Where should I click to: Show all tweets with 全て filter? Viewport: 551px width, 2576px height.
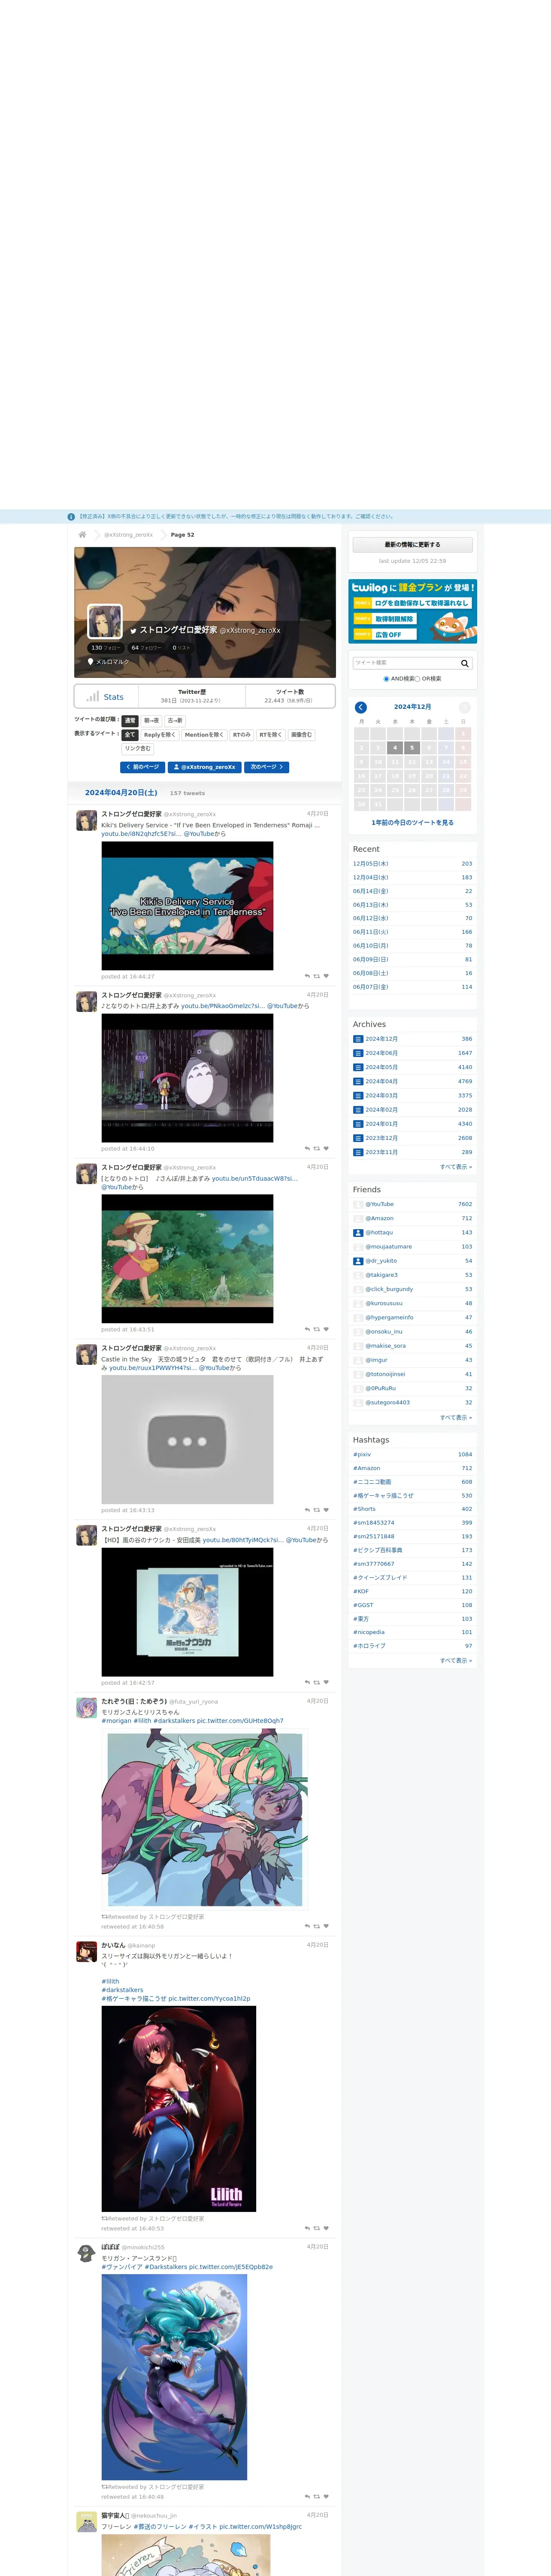click(130, 735)
